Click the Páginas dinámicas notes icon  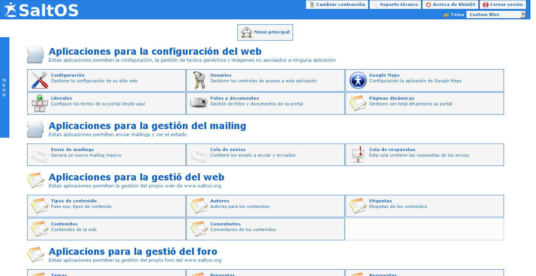click(358, 103)
